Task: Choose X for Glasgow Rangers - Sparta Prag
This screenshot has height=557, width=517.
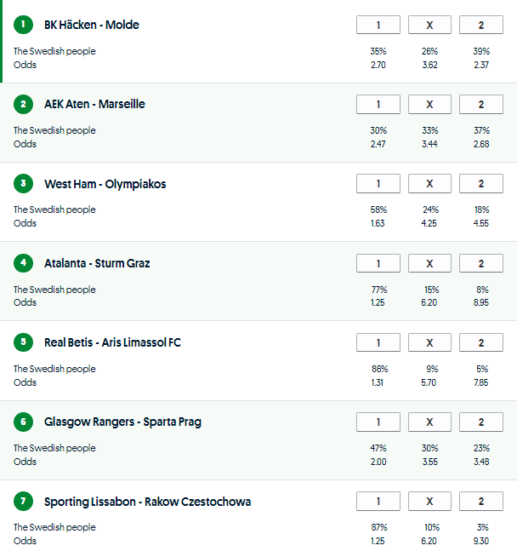Action: pos(429,422)
